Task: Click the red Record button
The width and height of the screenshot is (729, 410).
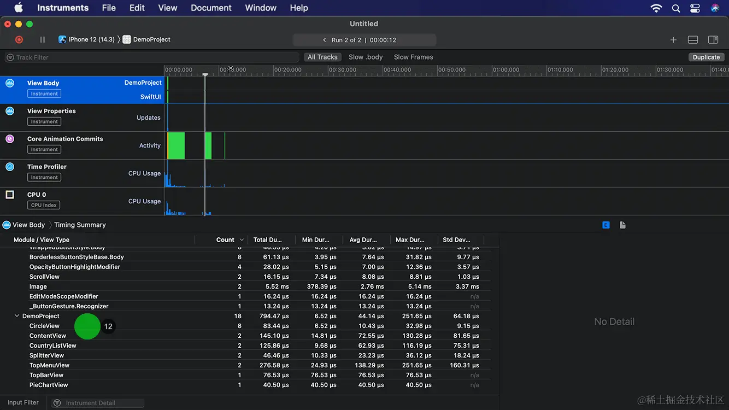Action: coord(19,39)
